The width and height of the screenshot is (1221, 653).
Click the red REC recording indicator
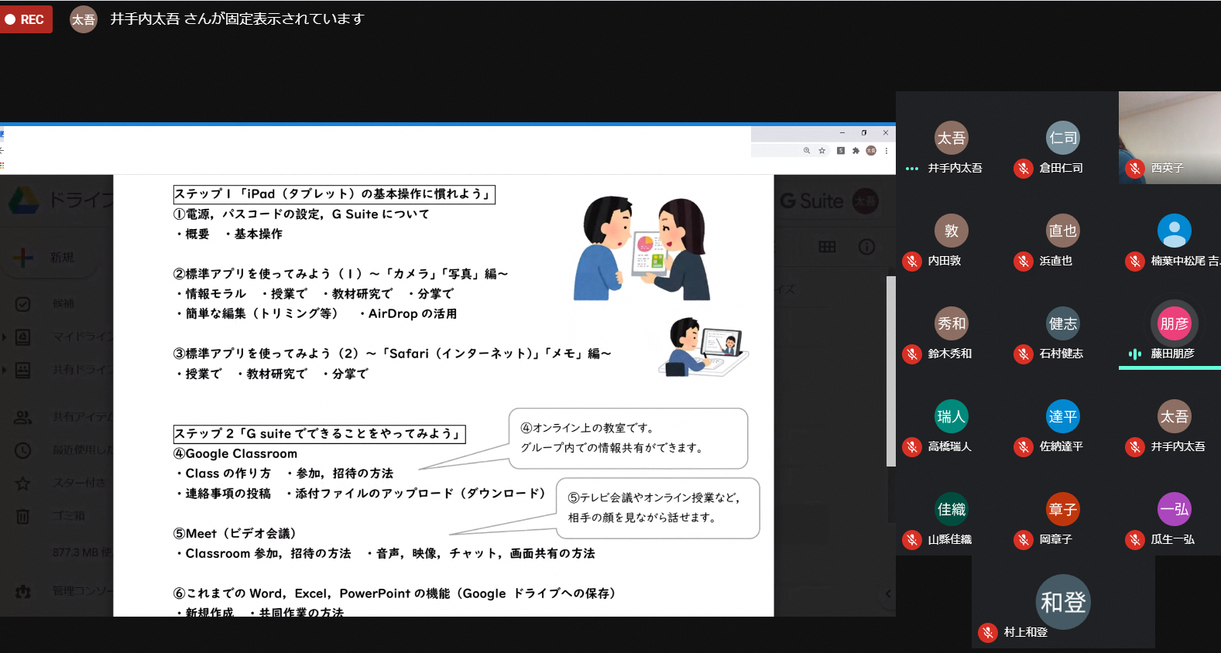pyautogui.click(x=26, y=19)
